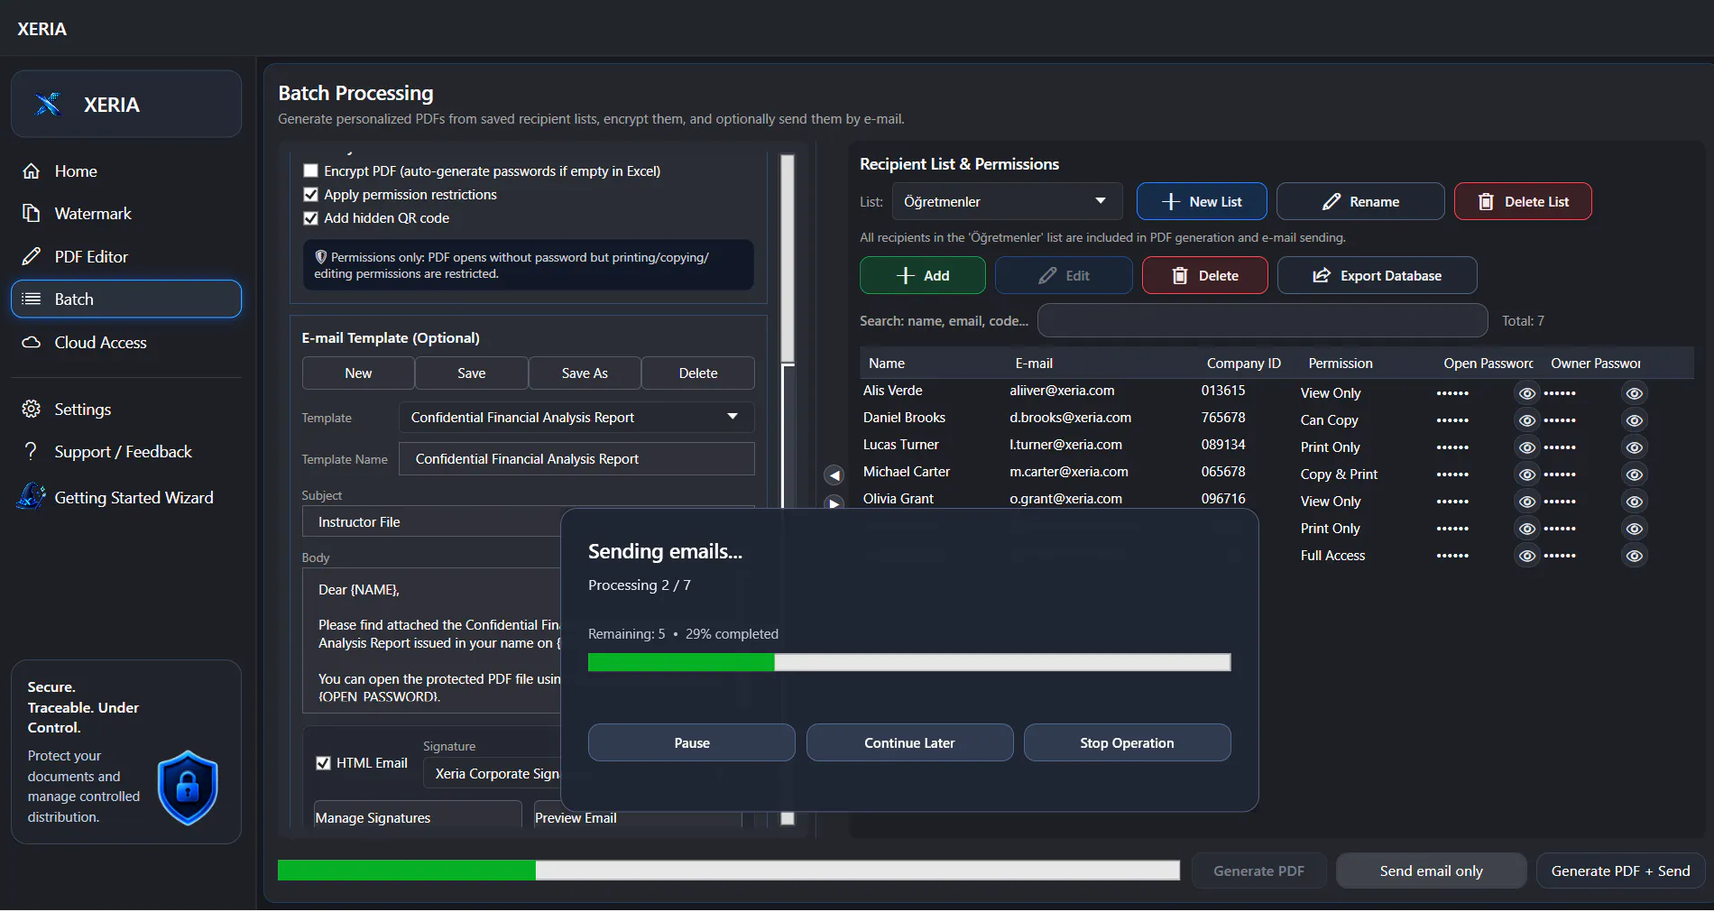Open the Home page icon
Viewport: 1714px width, 912px height.
click(x=32, y=171)
